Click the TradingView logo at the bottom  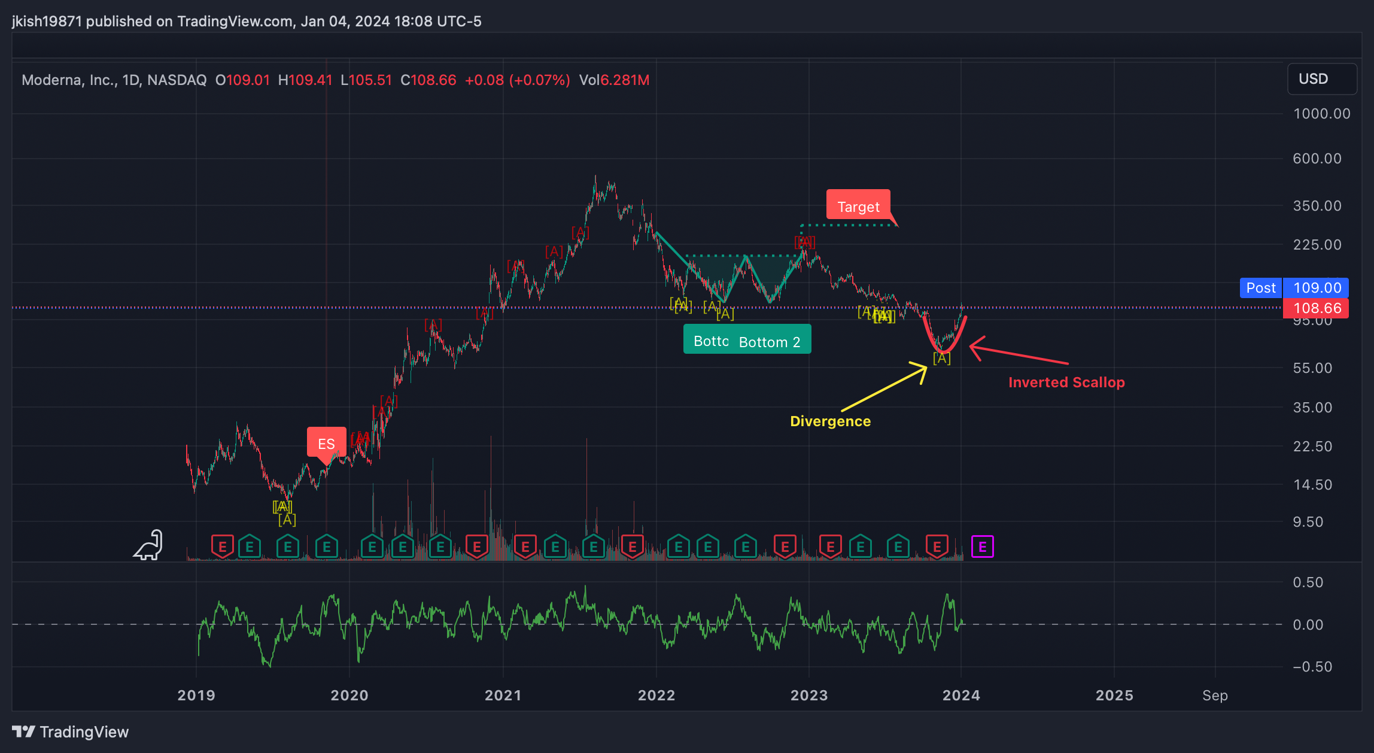pyautogui.click(x=71, y=731)
